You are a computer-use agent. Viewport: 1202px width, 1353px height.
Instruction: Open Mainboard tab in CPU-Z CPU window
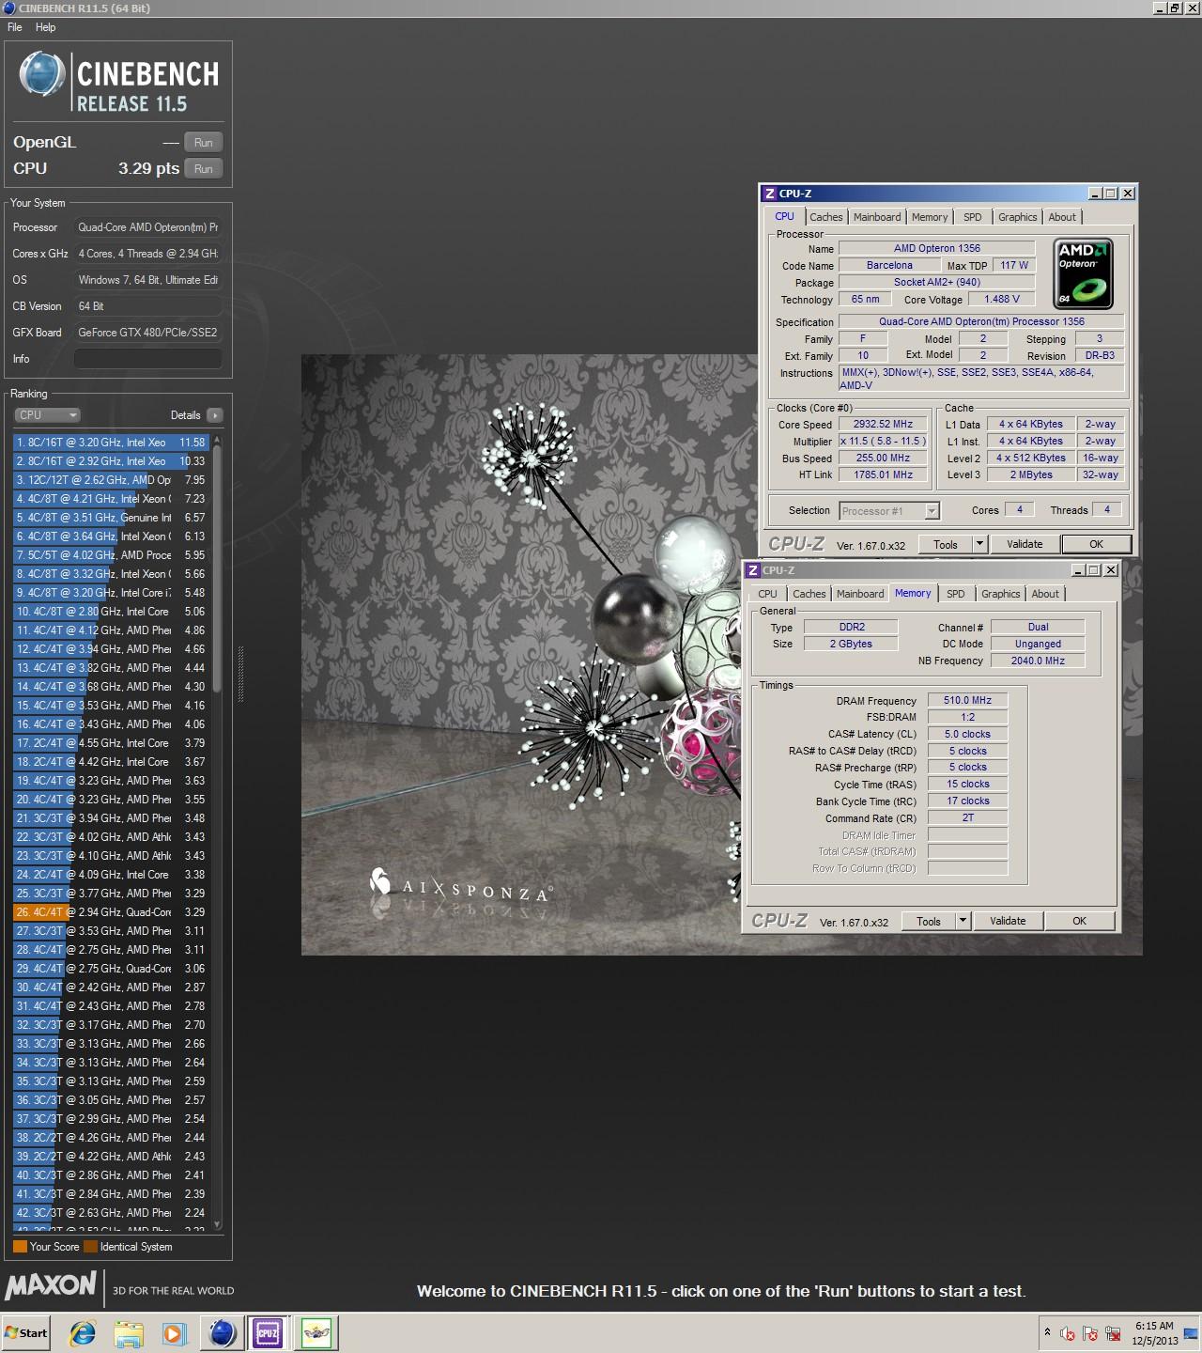click(x=877, y=217)
